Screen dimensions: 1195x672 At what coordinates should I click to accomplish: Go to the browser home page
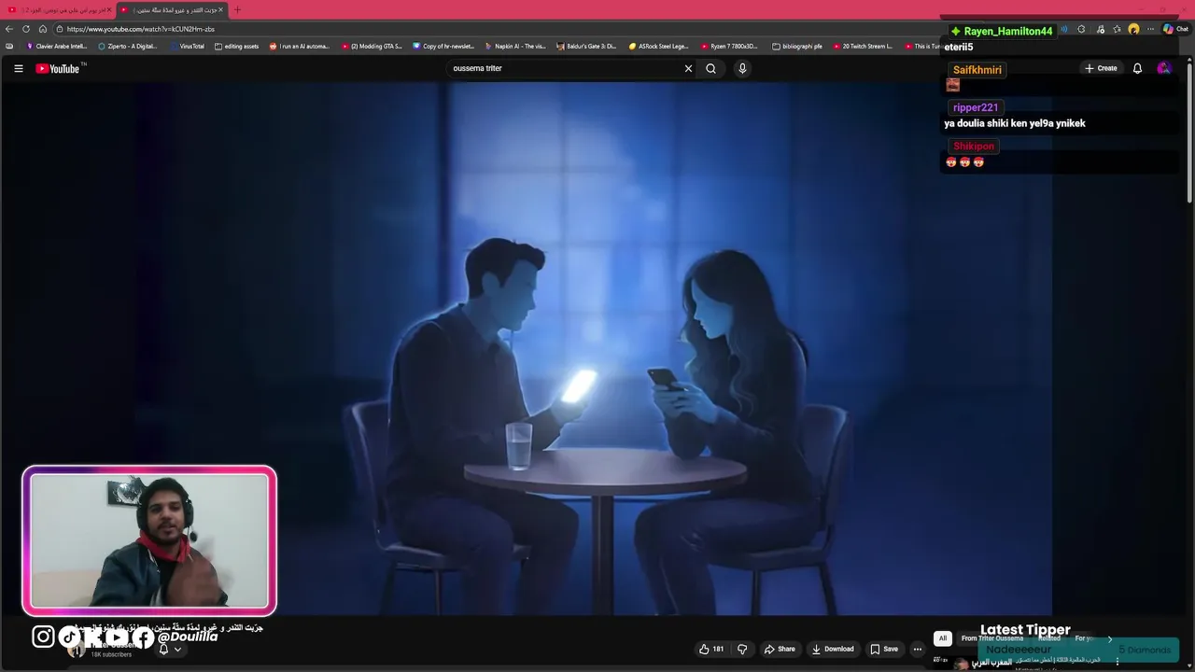pos(43,29)
